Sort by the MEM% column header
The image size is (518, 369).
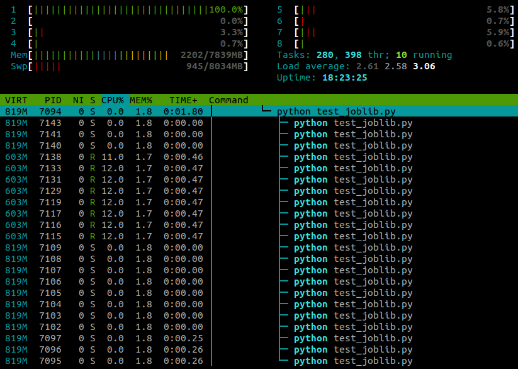tap(141, 100)
